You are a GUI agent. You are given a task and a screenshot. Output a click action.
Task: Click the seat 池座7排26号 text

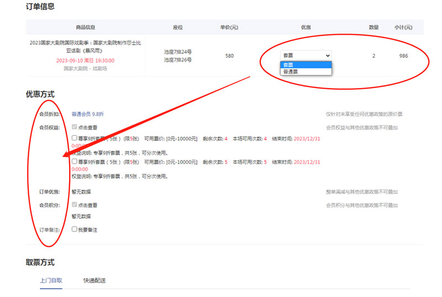(x=178, y=60)
